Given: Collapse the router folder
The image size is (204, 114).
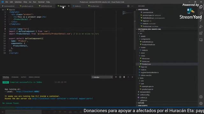Looking at the screenshot, I should [x=143, y=47].
